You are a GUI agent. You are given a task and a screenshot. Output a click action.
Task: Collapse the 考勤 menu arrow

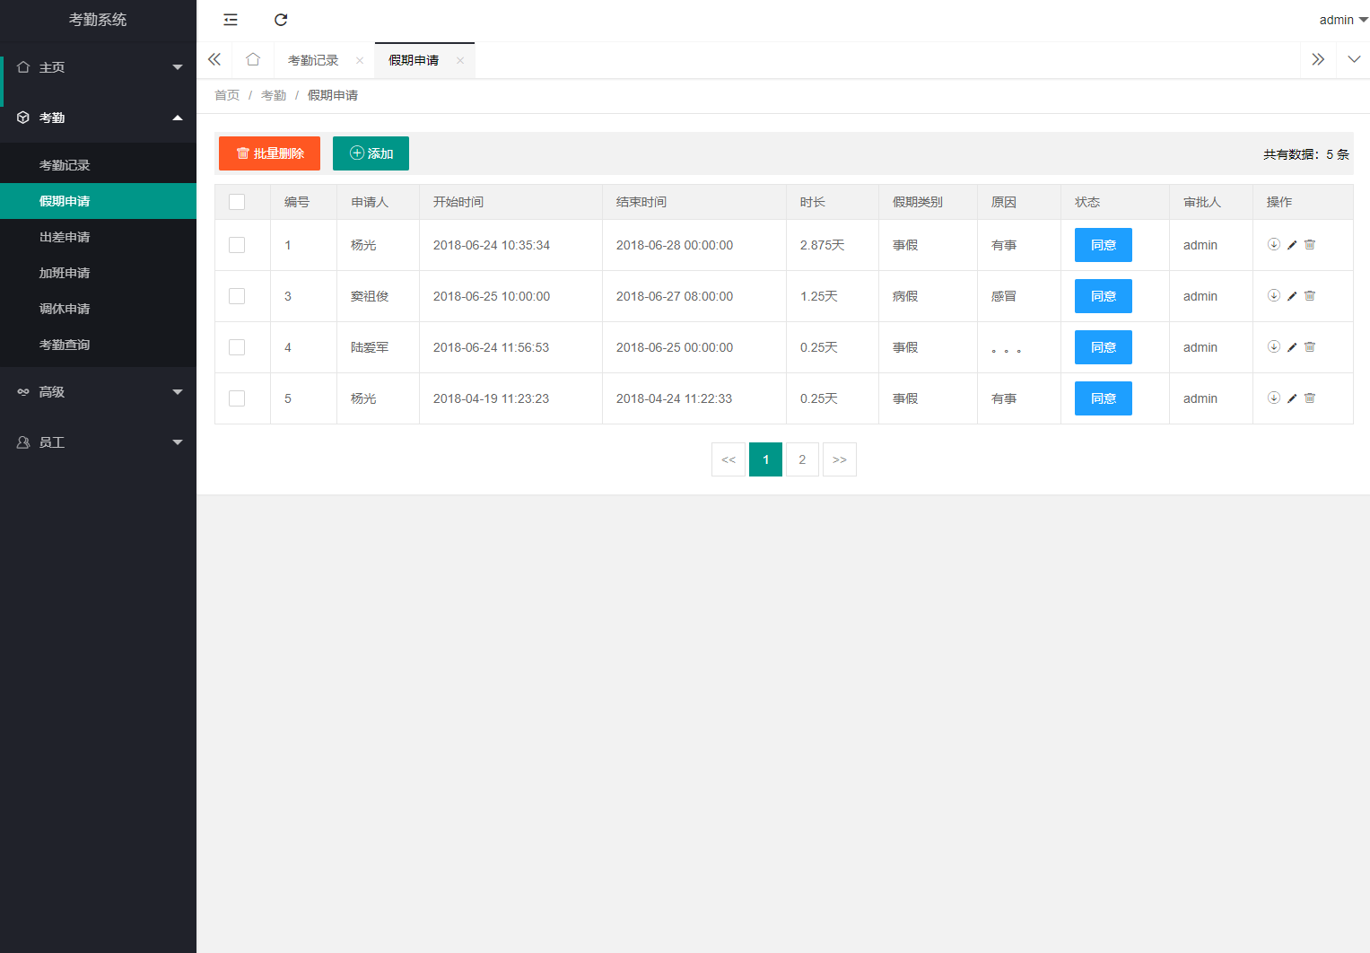click(x=178, y=118)
